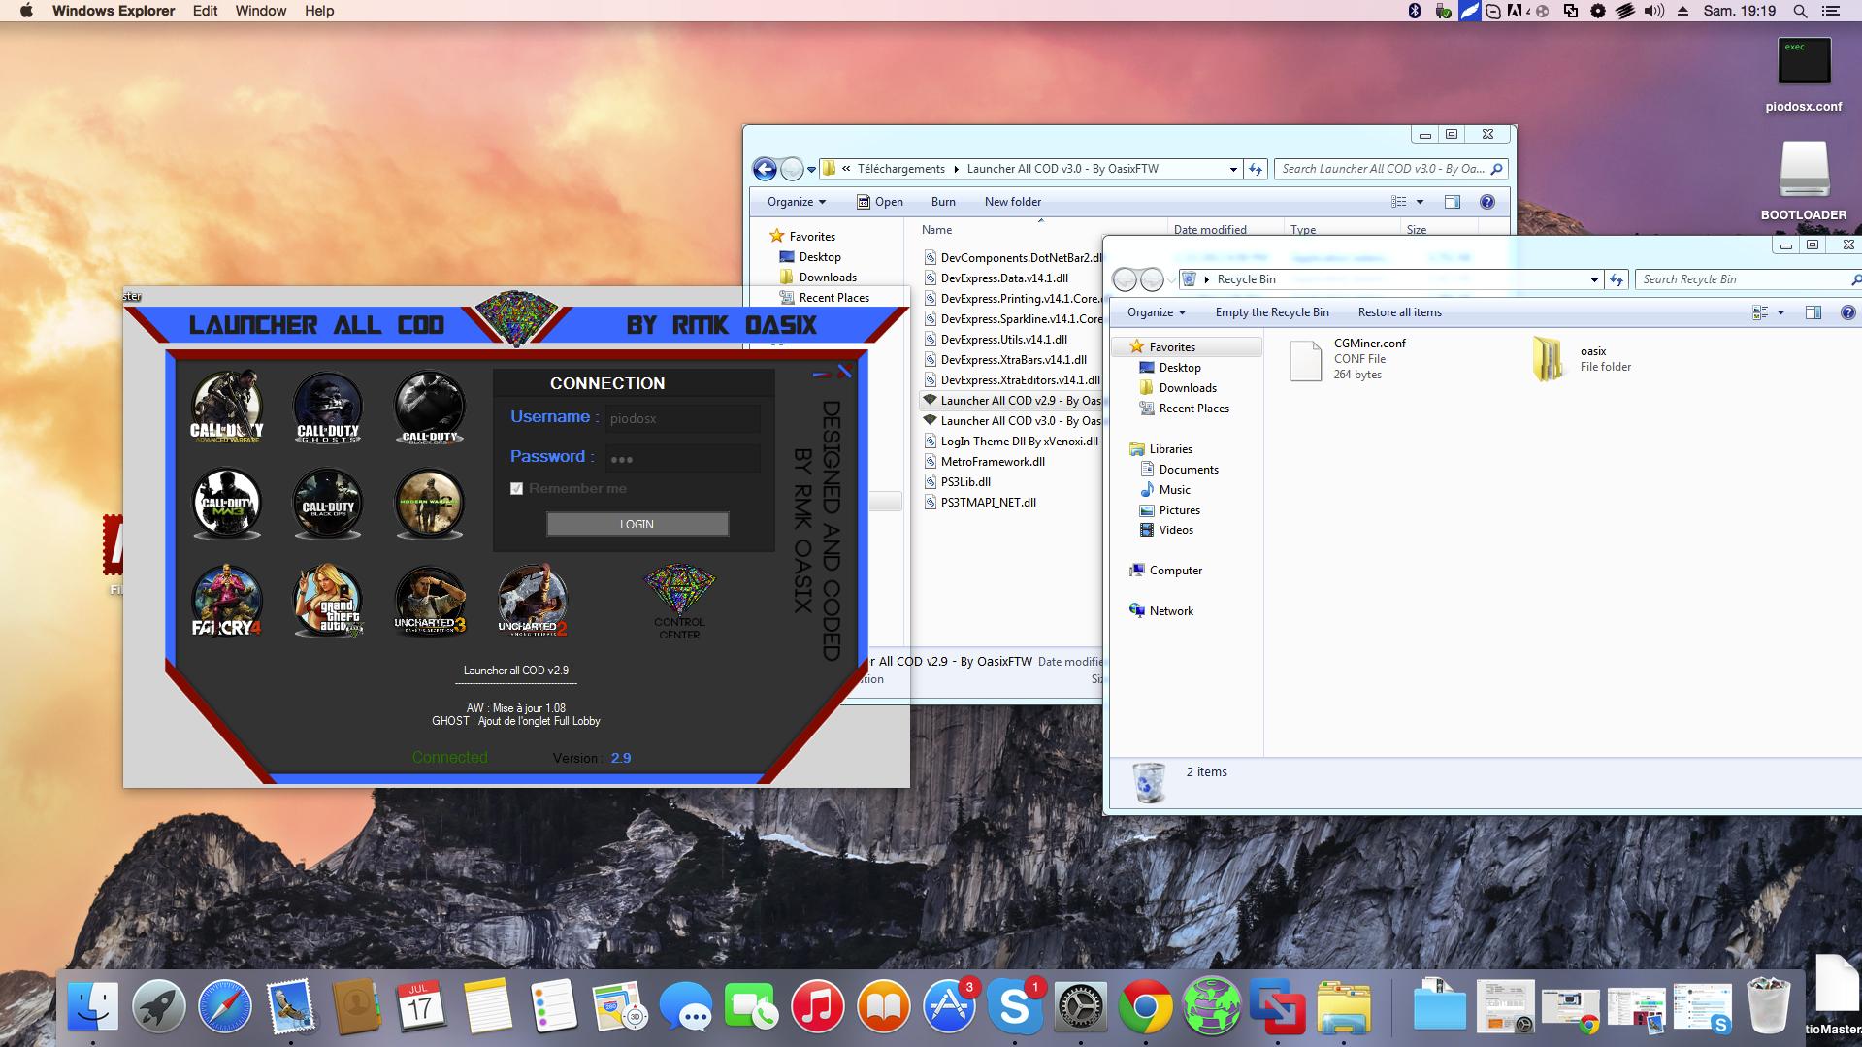Open Skype from the Dock
Image resolution: width=1862 pixels, height=1047 pixels.
1014,1005
